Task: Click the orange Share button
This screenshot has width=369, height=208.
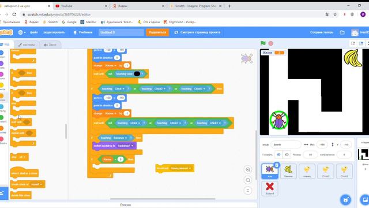Action: 157,32
